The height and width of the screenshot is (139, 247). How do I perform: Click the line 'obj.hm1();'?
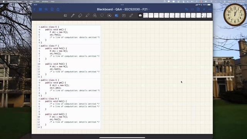pyautogui.click(x=55, y=54)
